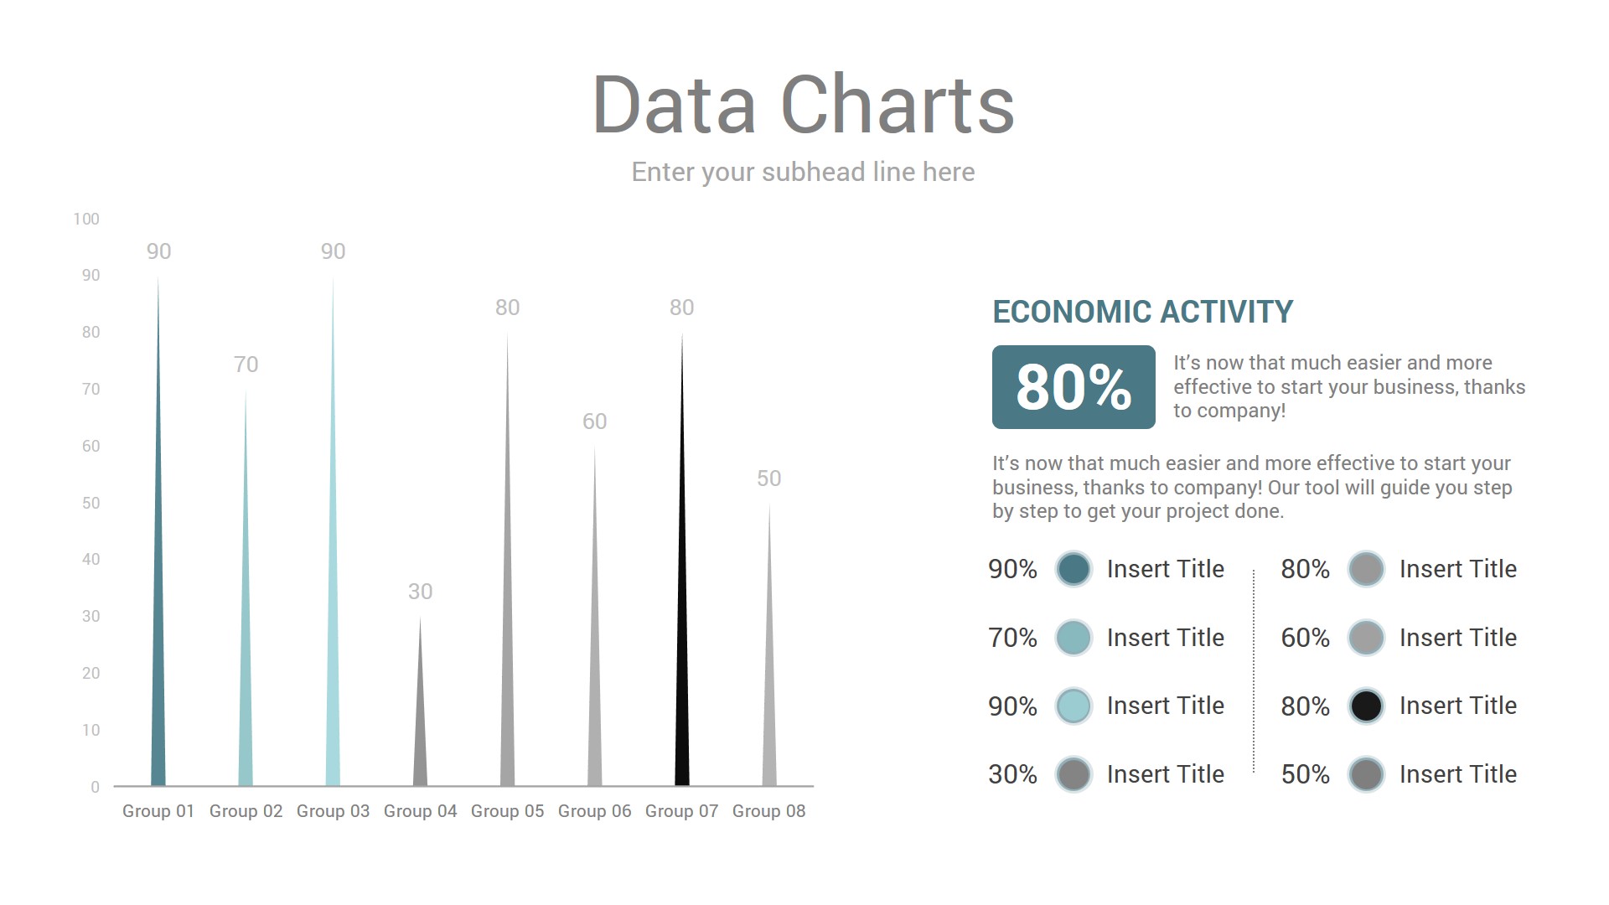Click the dark teal circle beside the first 90%
The height and width of the screenshot is (905, 1609).
tap(1073, 569)
